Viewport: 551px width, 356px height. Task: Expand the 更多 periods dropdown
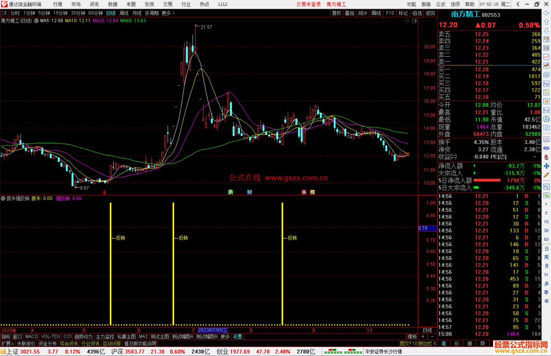(x=168, y=13)
